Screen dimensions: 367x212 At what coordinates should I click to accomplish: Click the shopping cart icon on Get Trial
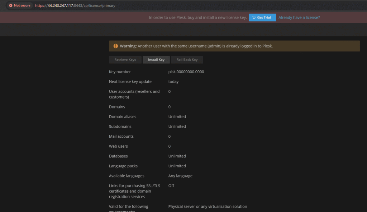254,17
